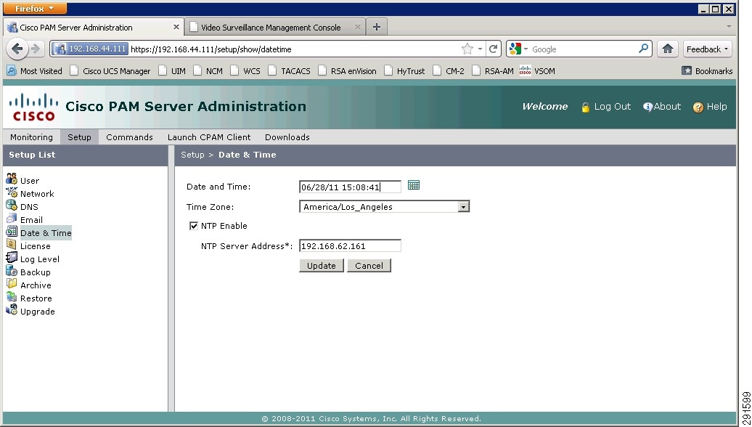The height and width of the screenshot is (427, 752).
Task: Open the Downloads tab
Action: [287, 137]
